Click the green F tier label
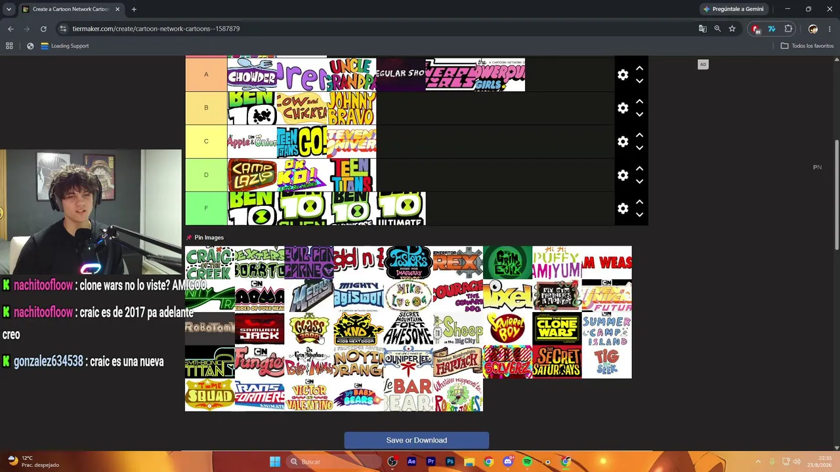 206,208
